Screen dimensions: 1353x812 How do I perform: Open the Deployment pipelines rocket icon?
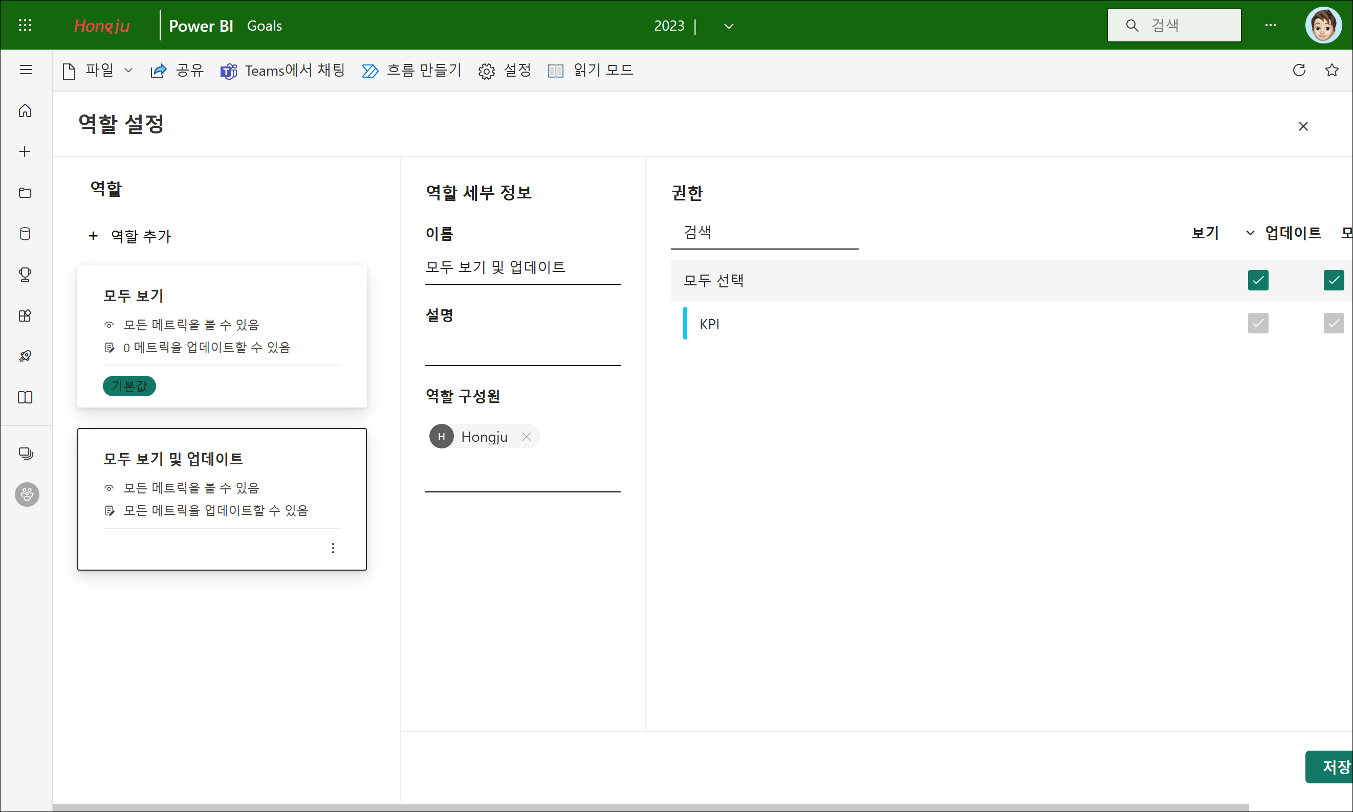[25, 356]
